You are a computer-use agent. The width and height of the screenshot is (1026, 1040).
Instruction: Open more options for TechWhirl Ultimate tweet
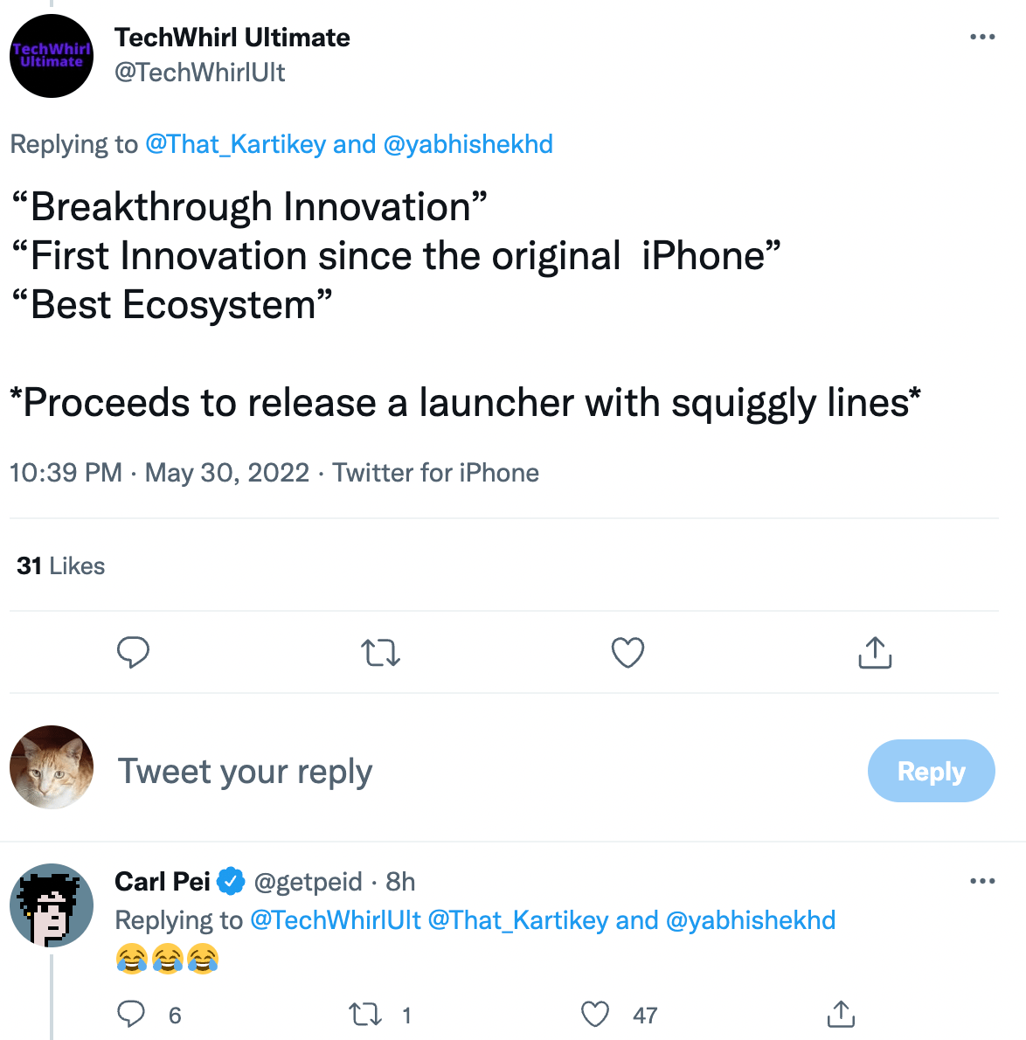pyautogui.click(x=982, y=37)
